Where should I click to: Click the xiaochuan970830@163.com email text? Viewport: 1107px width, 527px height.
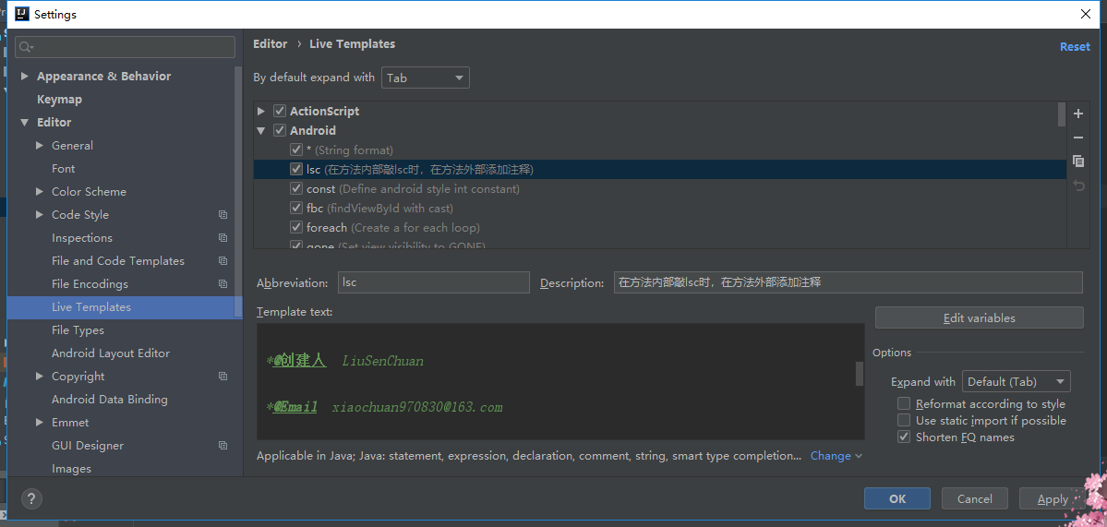coord(417,407)
